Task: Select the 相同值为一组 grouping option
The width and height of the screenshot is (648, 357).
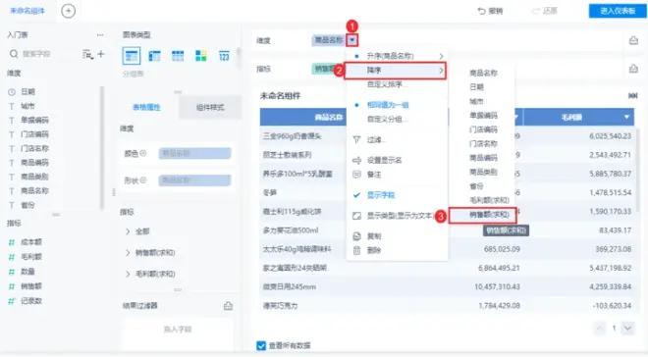Action: (x=388, y=105)
